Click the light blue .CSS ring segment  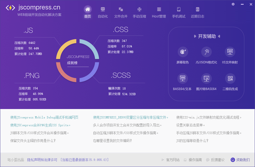click(x=91, y=47)
